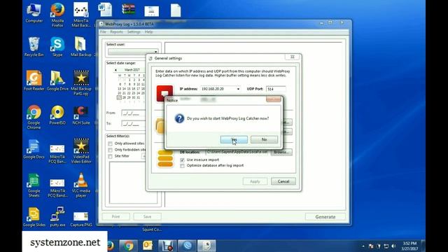Select the Mail Backup folder icon beside Skype
This screenshot has width=448, height=252.
point(81,47)
